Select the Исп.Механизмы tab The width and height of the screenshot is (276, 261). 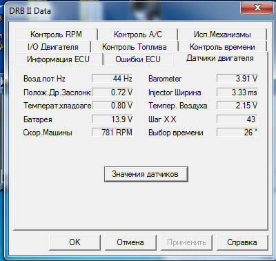[x=222, y=35]
